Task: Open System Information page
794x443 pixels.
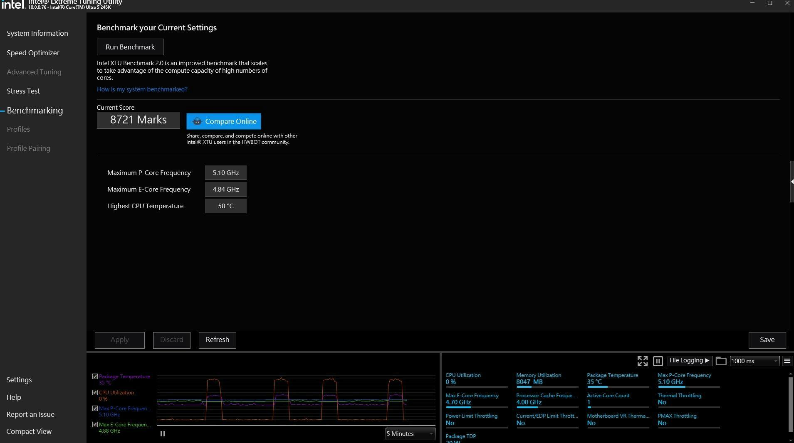Action: pyautogui.click(x=37, y=33)
